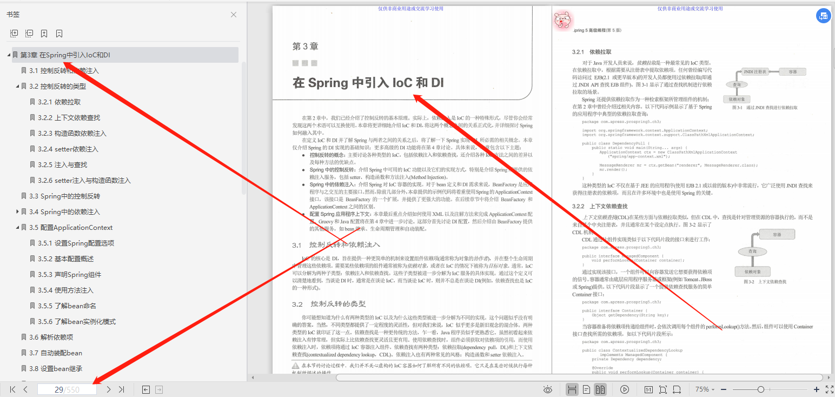Click the 在 Spring 中引入 IoC 和 DI chapter title

(368, 83)
